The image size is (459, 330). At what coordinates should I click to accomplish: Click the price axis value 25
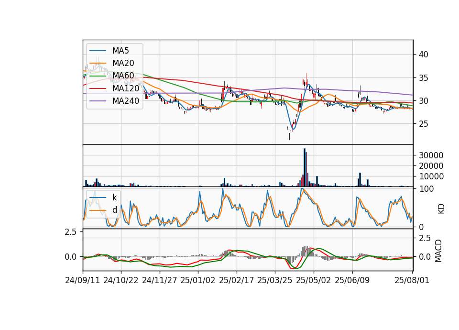coord(424,124)
